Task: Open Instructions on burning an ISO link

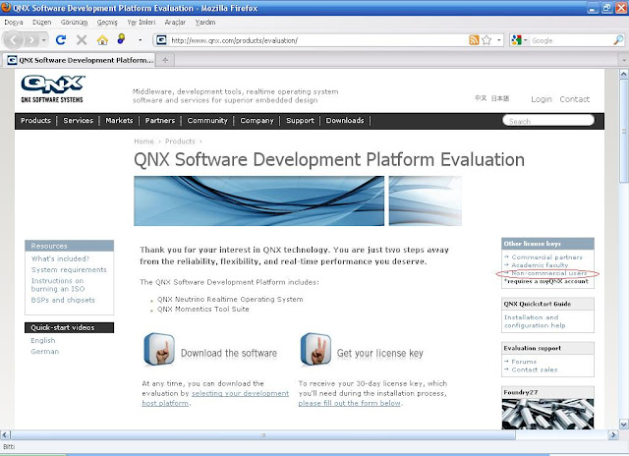Action: tap(58, 285)
